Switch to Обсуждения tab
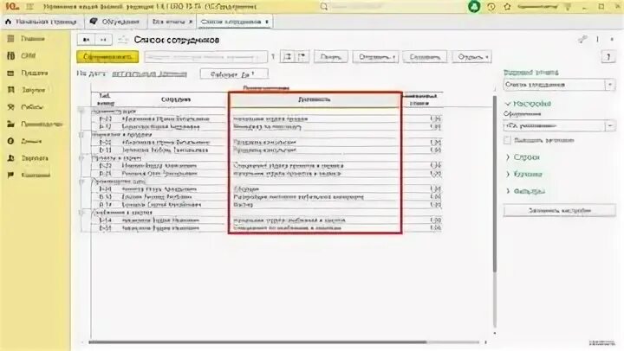The width and height of the screenshot is (624, 351). [115, 22]
